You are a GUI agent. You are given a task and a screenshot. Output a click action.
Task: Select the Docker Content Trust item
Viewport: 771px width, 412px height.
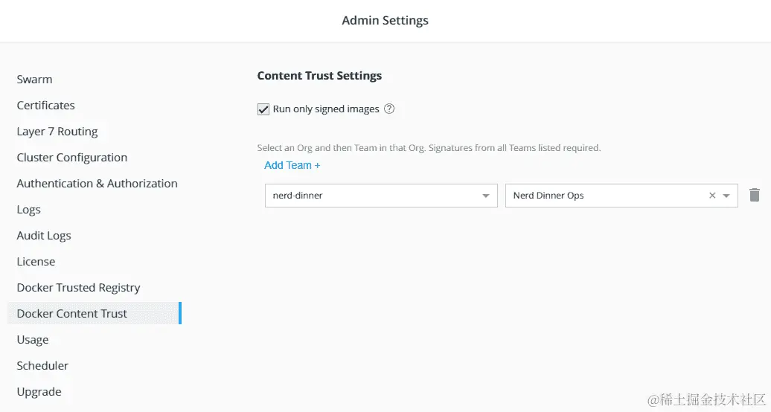pyautogui.click(x=72, y=314)
